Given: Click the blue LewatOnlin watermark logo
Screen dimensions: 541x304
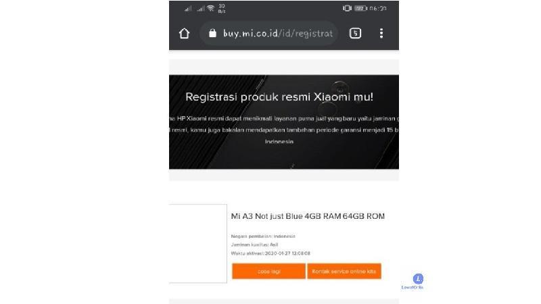Looking at the screenshot, I should pyautogui.click(x=418, y=278).
